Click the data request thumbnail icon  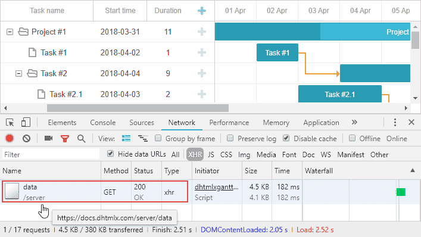[12, 191]
